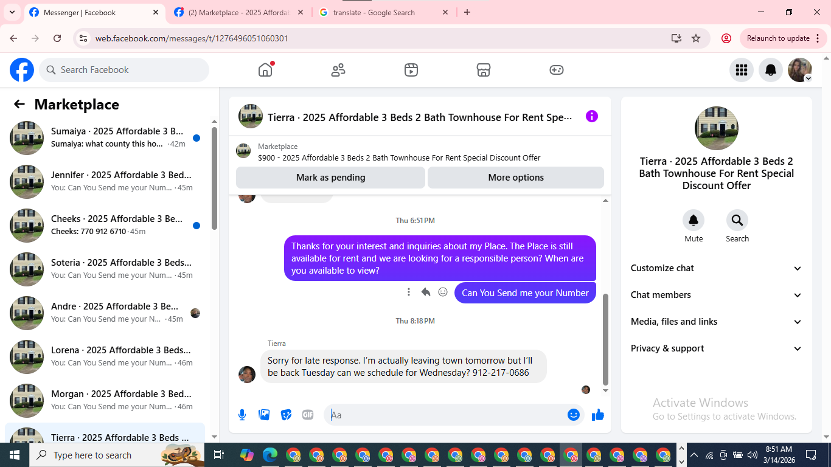Select the Messenger | Facebook tab
This screenshot has height=467, width=831.
[95, 12]
